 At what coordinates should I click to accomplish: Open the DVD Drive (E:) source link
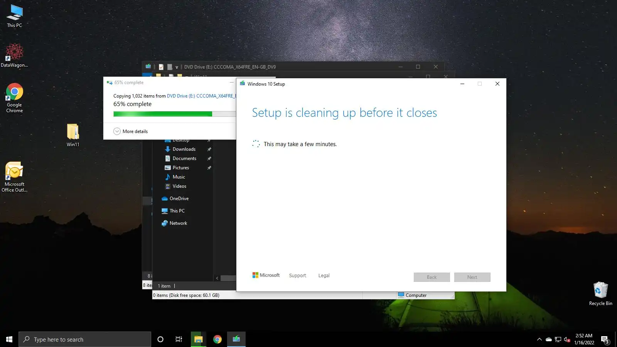tap(201, 96)
